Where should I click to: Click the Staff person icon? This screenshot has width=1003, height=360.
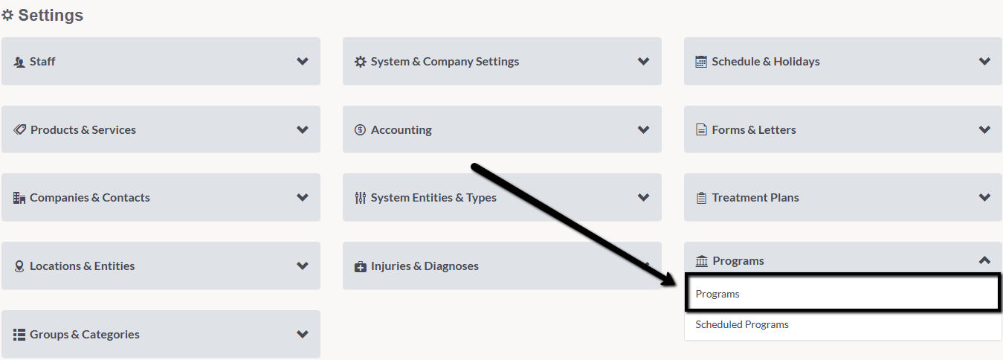(x=19, y=62)
